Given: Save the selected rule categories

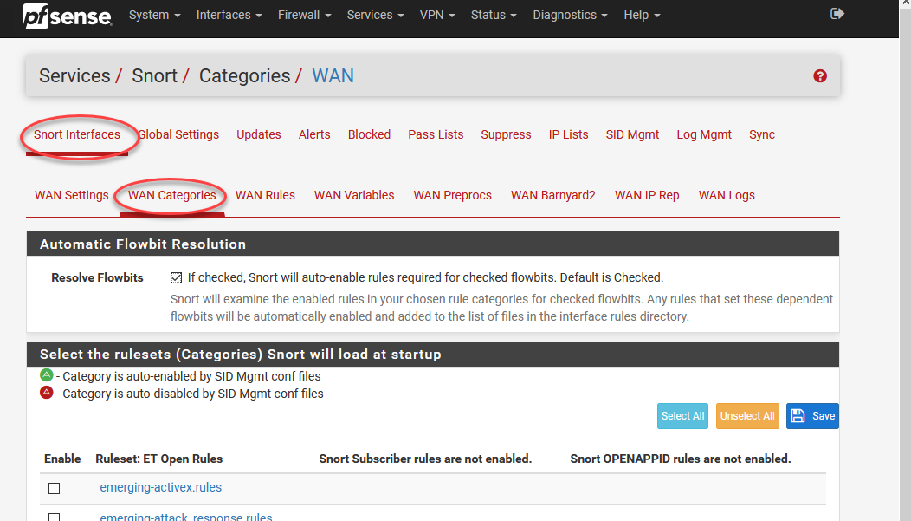Looking at the screenshot, I should coord(812,416).
